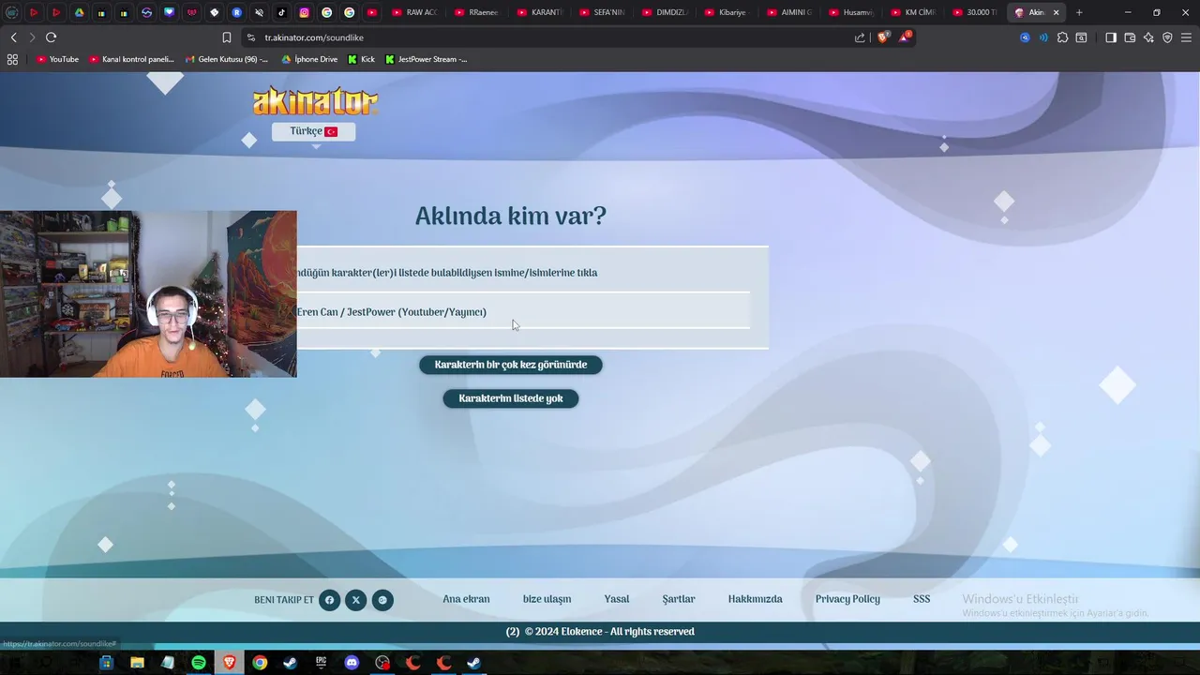Open Akinator's X (Twitter) icon
This screenshot has height=675, width=1200.
pos(355,600)
